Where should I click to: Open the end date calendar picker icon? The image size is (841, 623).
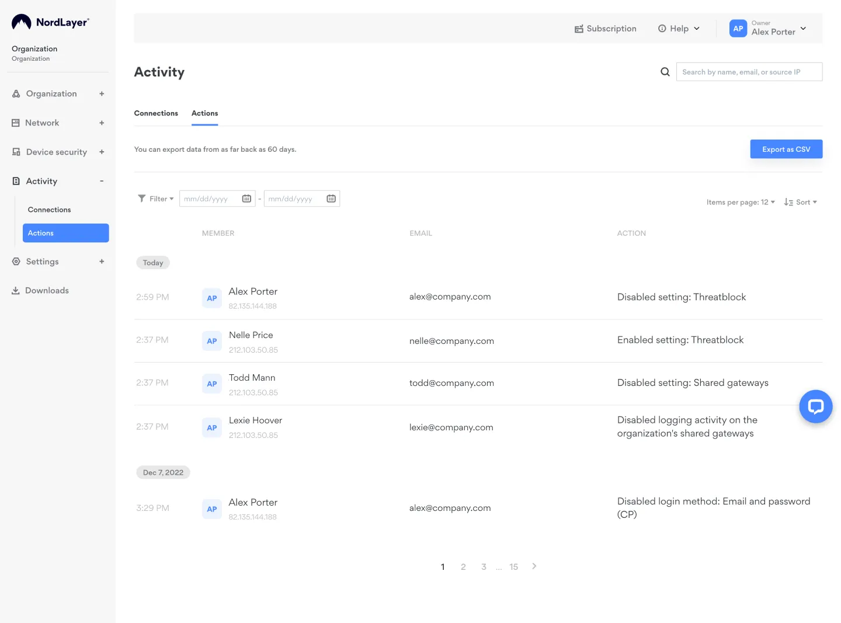(x=331, y=199)
